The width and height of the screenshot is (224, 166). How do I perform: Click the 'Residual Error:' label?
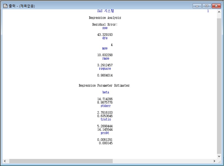click(105, 25)
